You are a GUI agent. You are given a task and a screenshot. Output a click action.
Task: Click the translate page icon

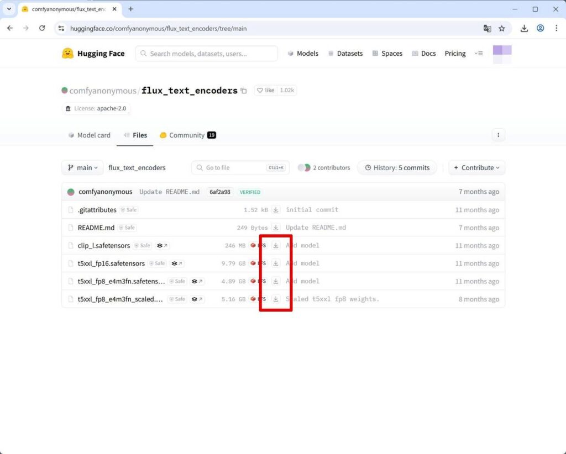click(x=487, y=28)
